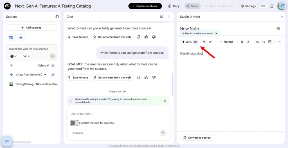
Task: Click the Sources panel horizontal scrollbar
Action: (21, 142)
